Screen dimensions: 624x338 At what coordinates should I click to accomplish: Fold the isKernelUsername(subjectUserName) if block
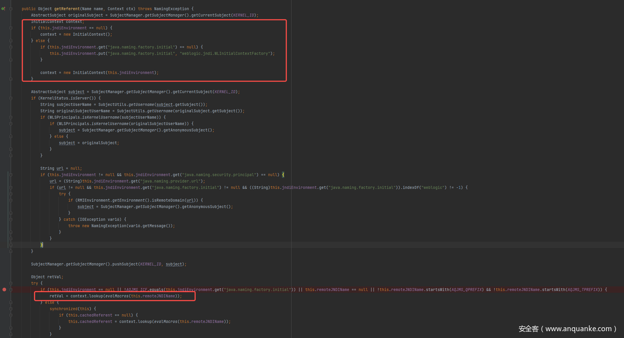click(11, 117)
